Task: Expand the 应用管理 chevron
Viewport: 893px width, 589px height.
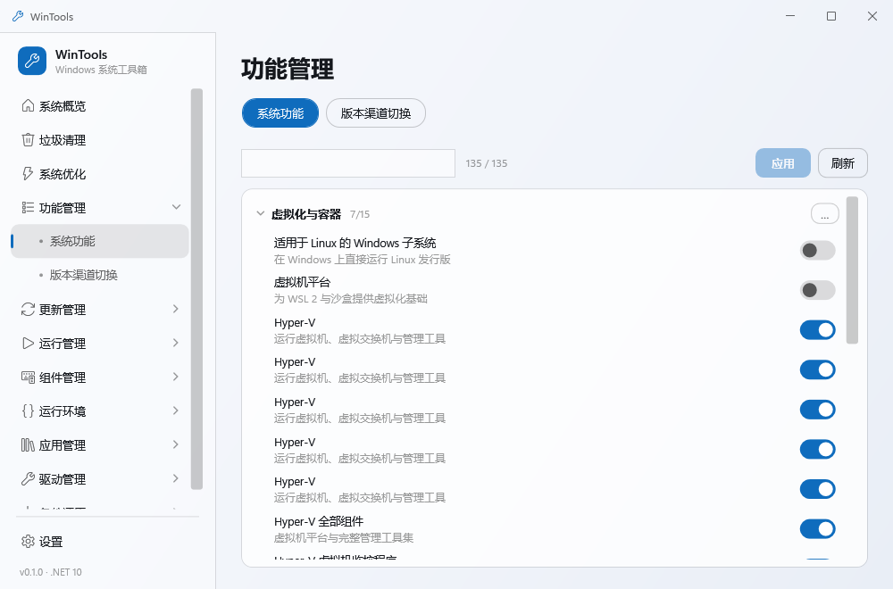Action: (176, 444)
